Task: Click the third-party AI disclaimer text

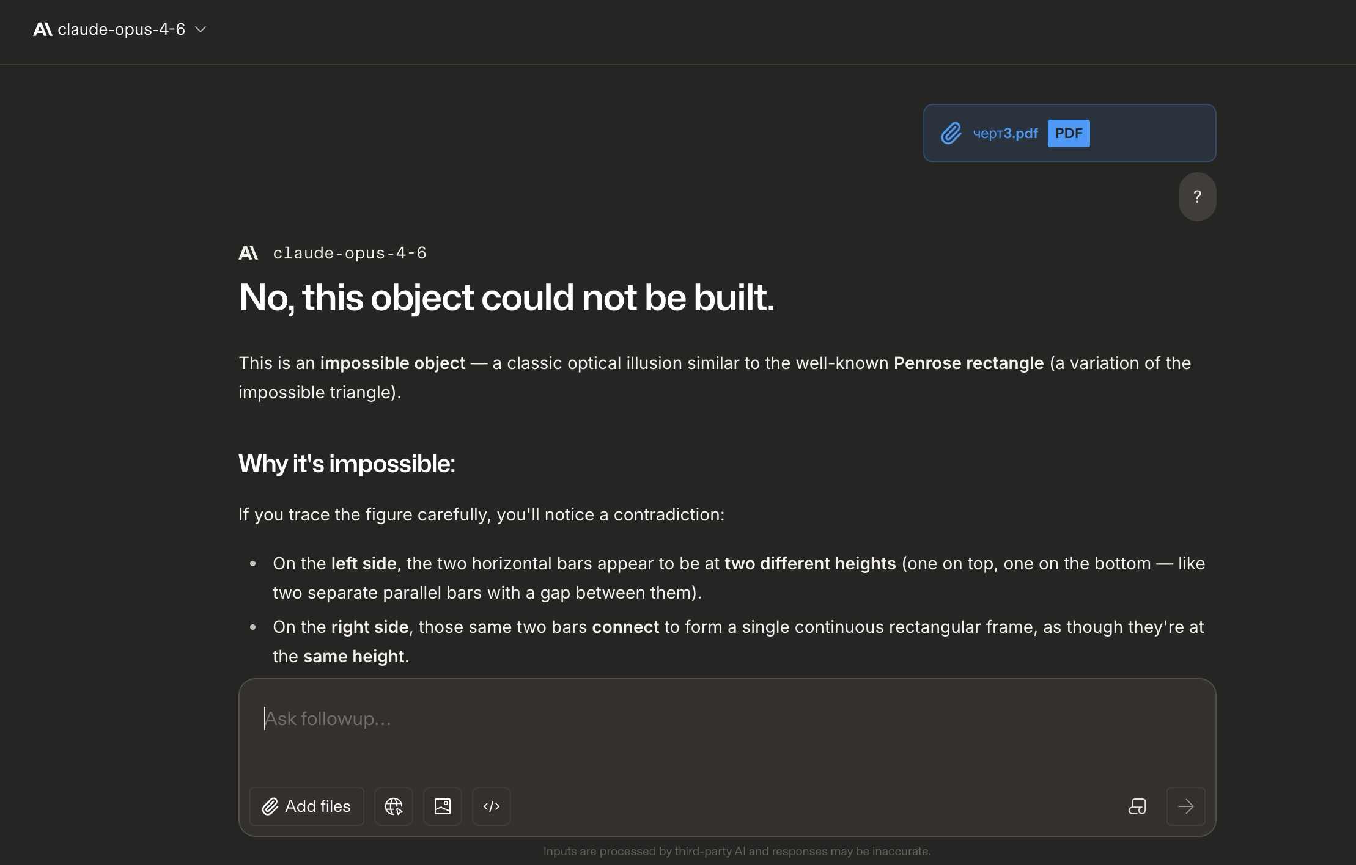Action: point(737,851)
